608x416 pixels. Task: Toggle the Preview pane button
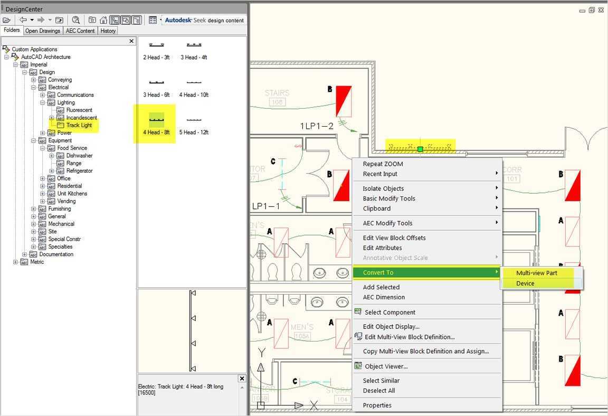click(x=126, y=20)
